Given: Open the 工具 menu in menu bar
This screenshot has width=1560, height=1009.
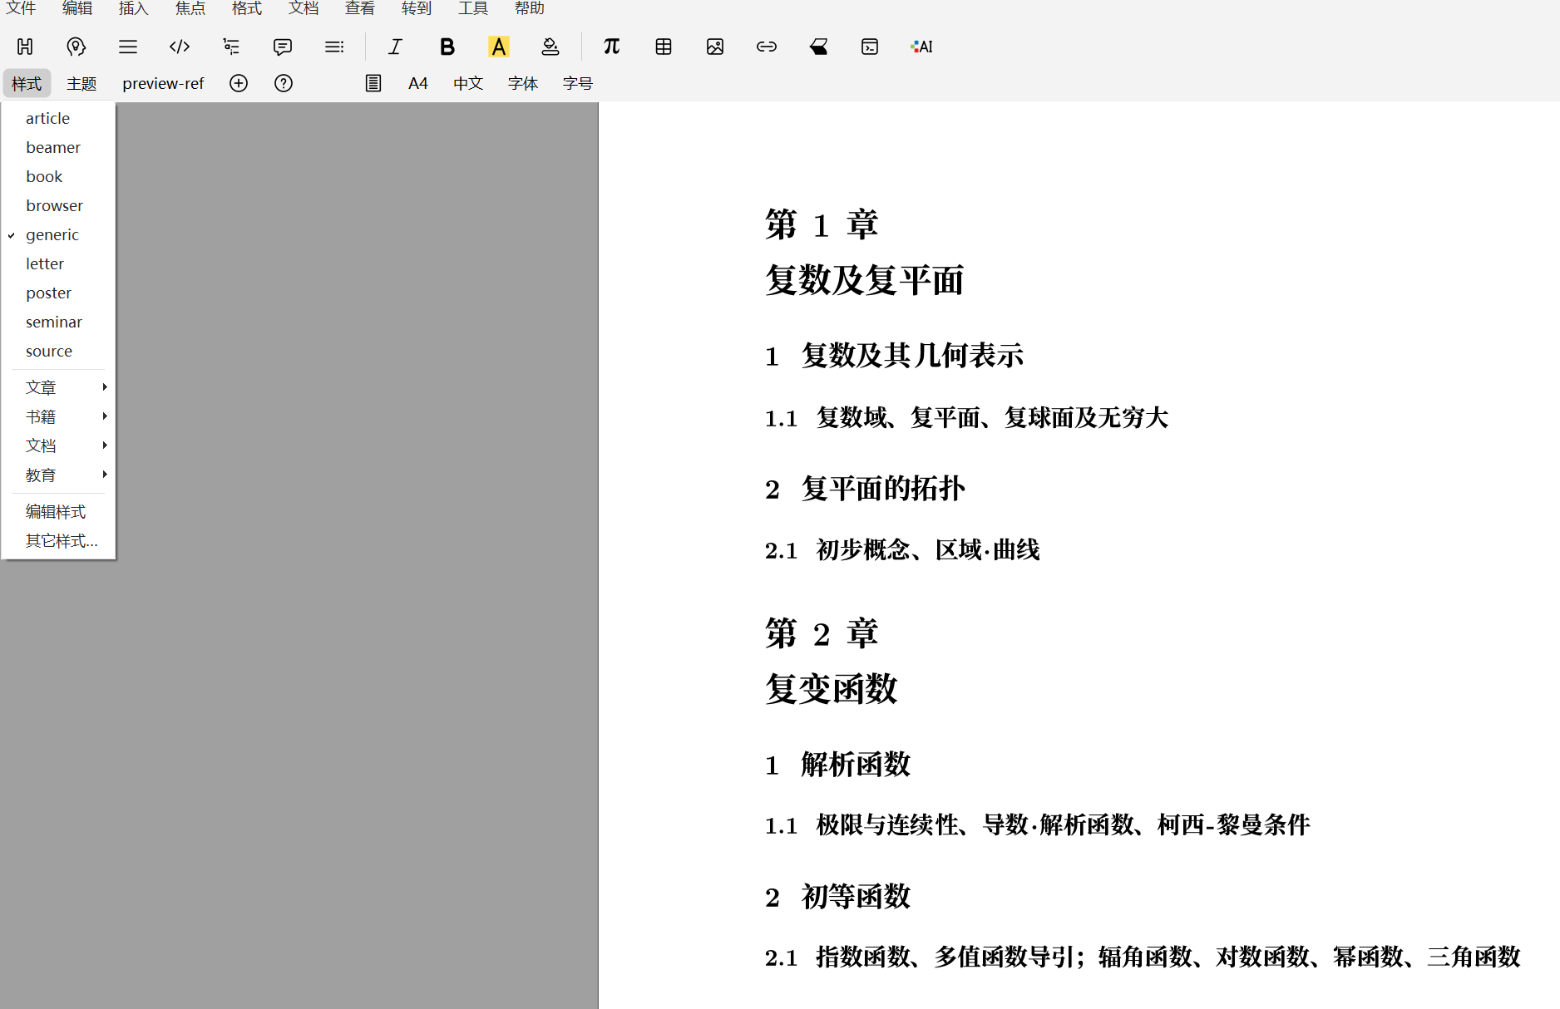Looking at the screenshot, I should 472,8.
